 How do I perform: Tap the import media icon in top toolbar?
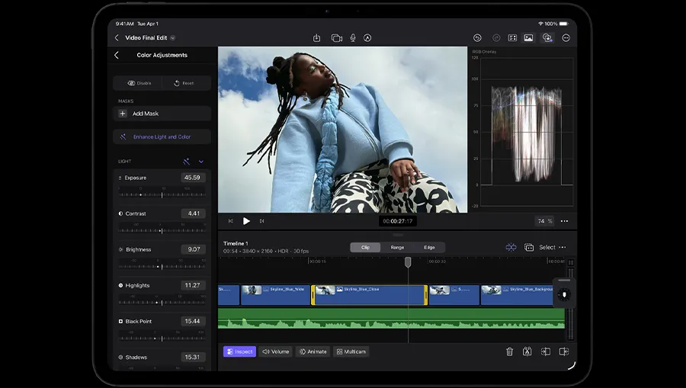(x=316, y=37)
